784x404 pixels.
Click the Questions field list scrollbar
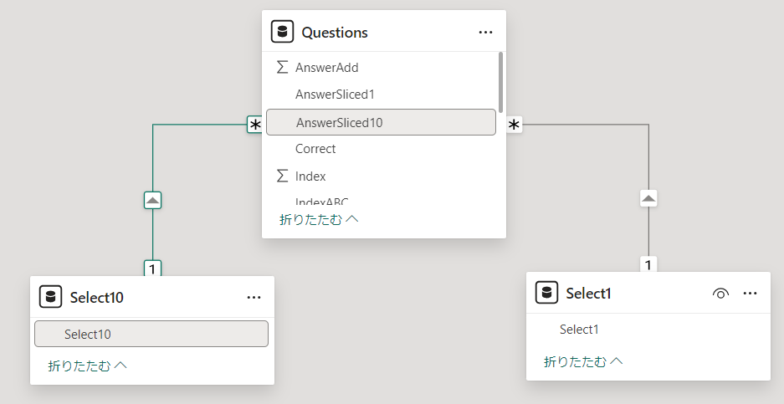(500, 82)
